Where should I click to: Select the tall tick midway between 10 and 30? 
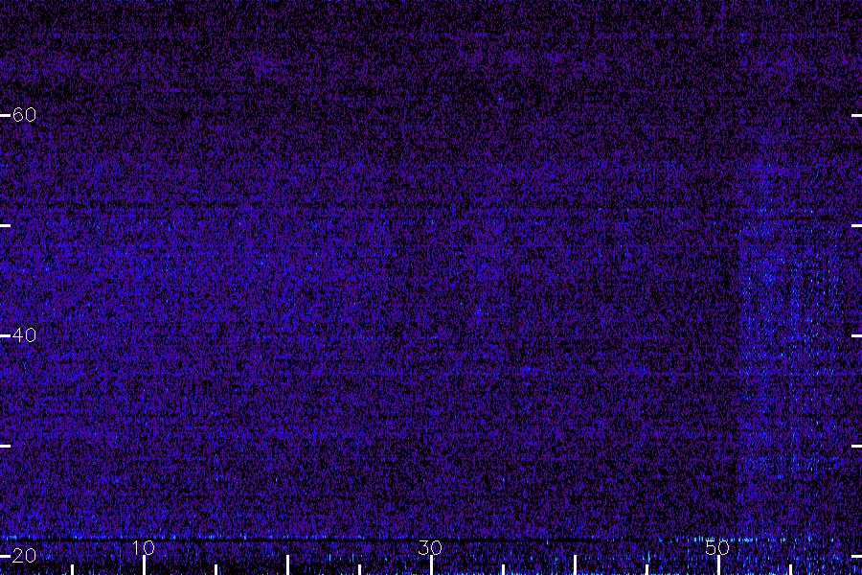287,565
